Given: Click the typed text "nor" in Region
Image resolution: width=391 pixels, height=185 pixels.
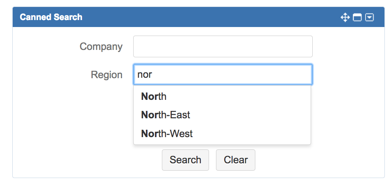Looking at the screenshot, I should [x=144, y=75].
